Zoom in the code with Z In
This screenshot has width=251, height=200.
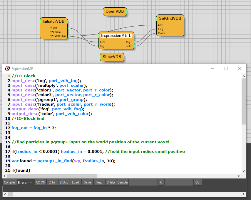tap(52, 182)
